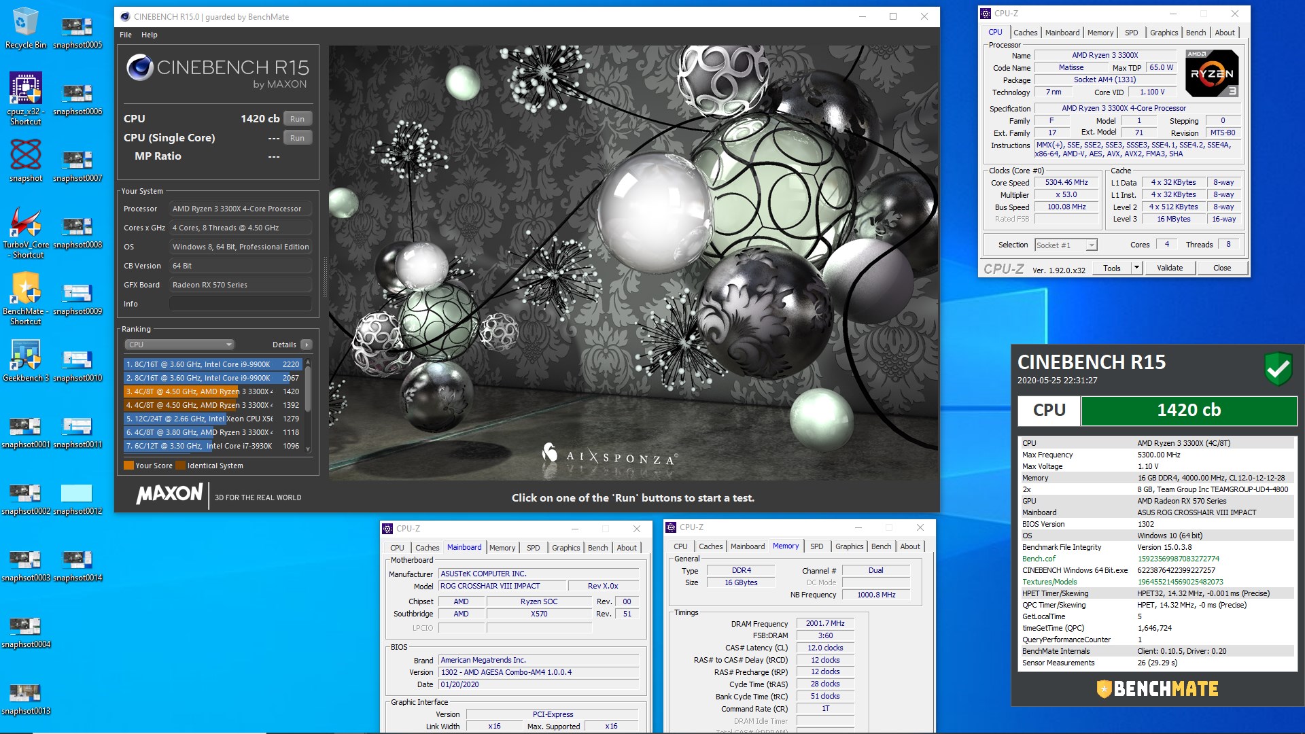Click the orange Your Score legend swatch
The height and width of the screenshot is (734, 1305).
(x=128, y=466)
